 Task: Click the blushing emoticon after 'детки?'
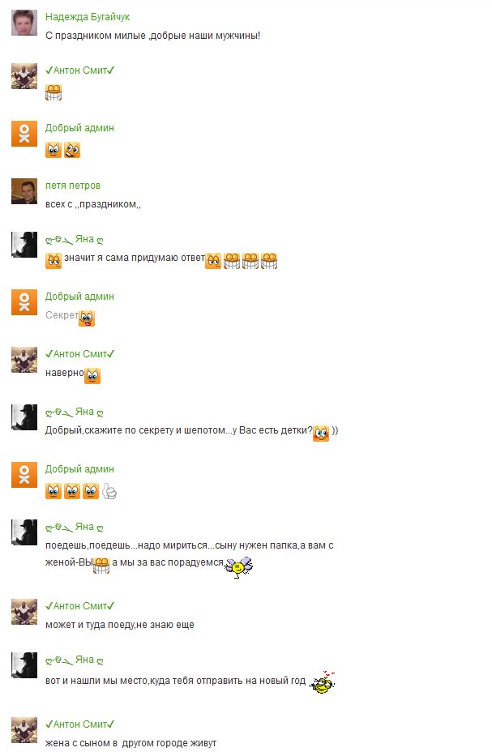tap(321, 434)
